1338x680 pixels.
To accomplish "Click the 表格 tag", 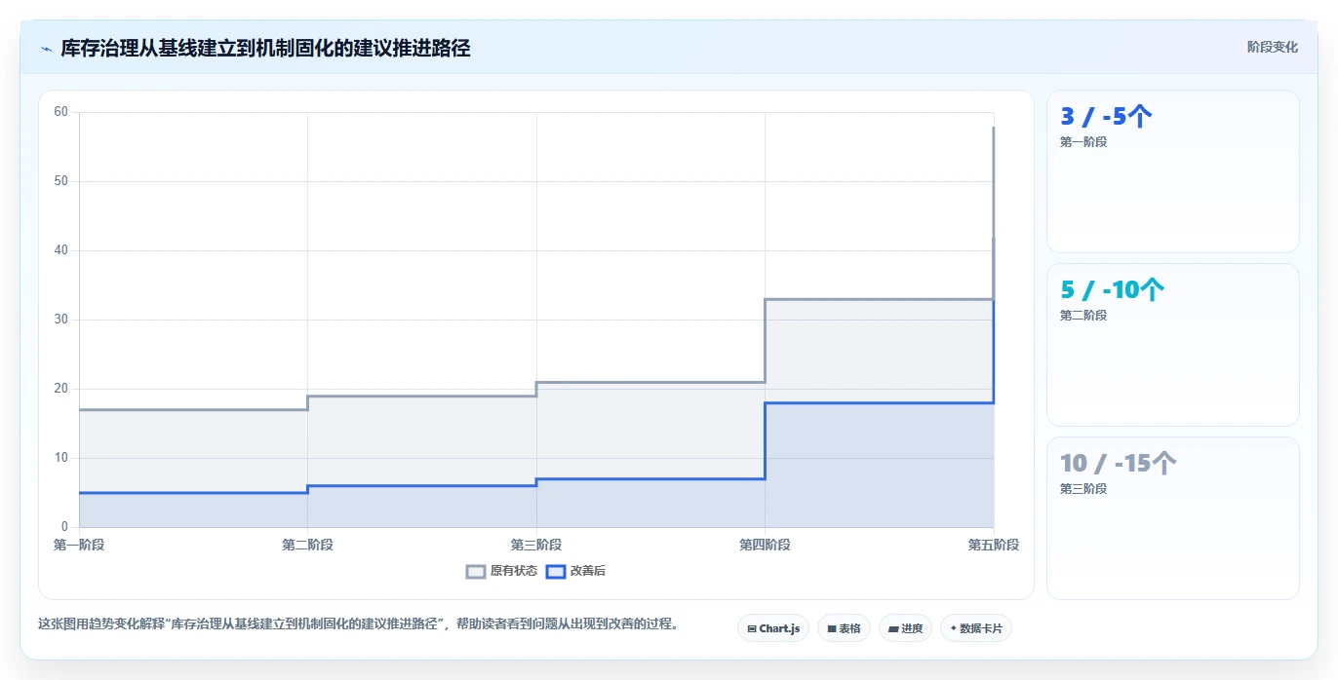I will 844,628.
